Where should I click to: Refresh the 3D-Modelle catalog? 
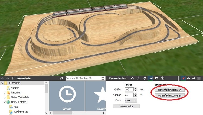pyautogui.click(x=61, y=78)
